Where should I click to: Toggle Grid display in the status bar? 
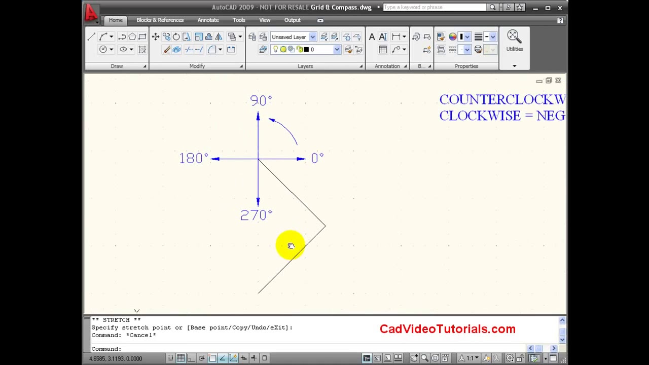181,358
